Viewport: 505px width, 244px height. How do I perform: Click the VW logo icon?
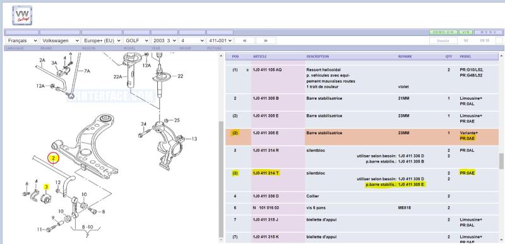tap(22, 15)
